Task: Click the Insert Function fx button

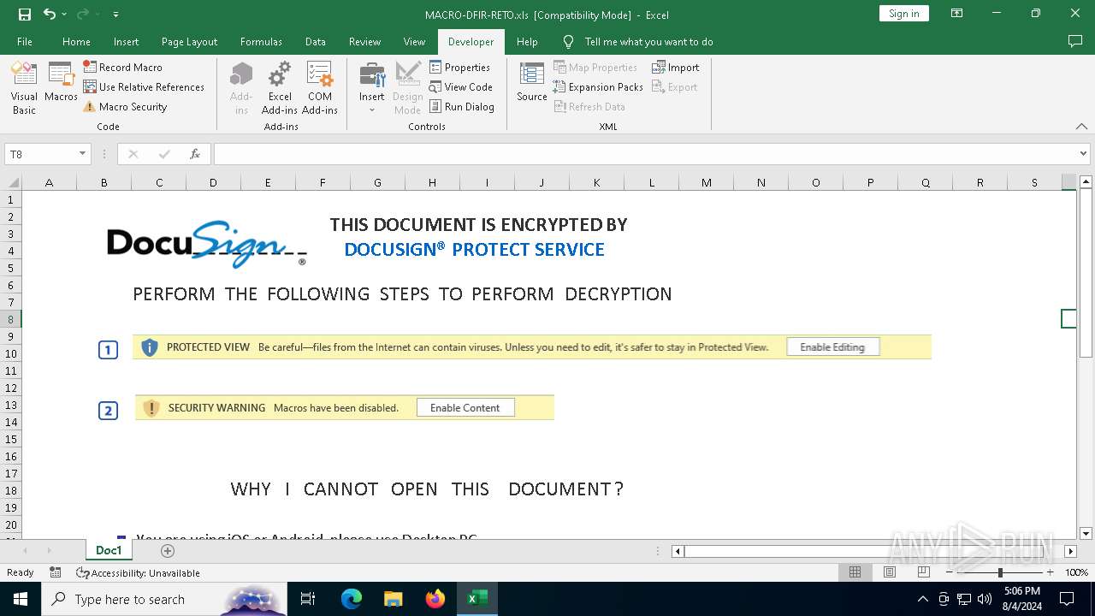Action: point(195,154)
